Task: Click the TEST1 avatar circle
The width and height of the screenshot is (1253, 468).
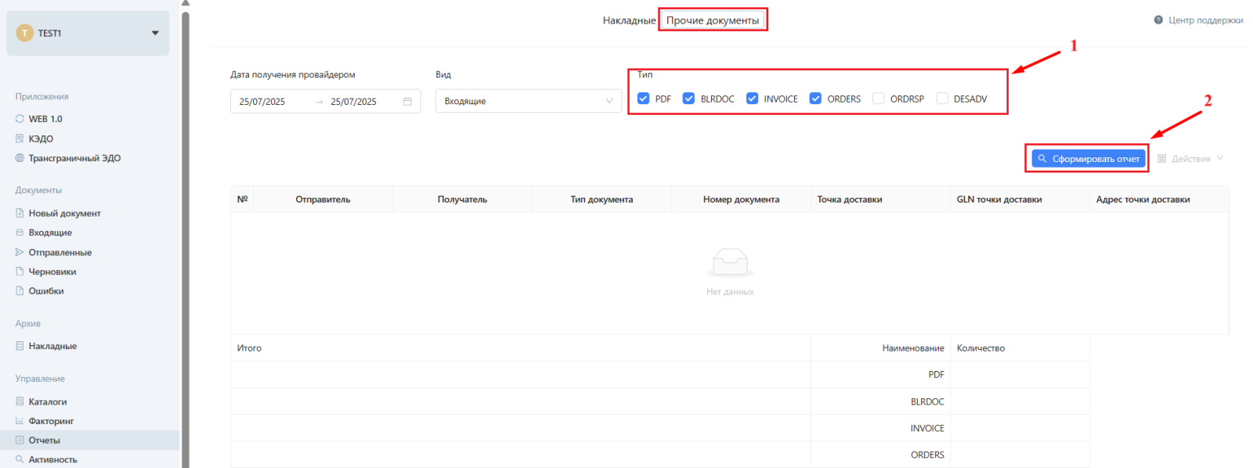Action: [25, 33]
